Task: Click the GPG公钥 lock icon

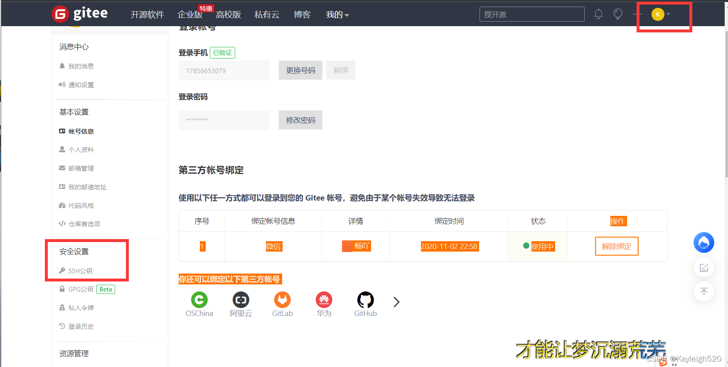Action: click(62, 289)
